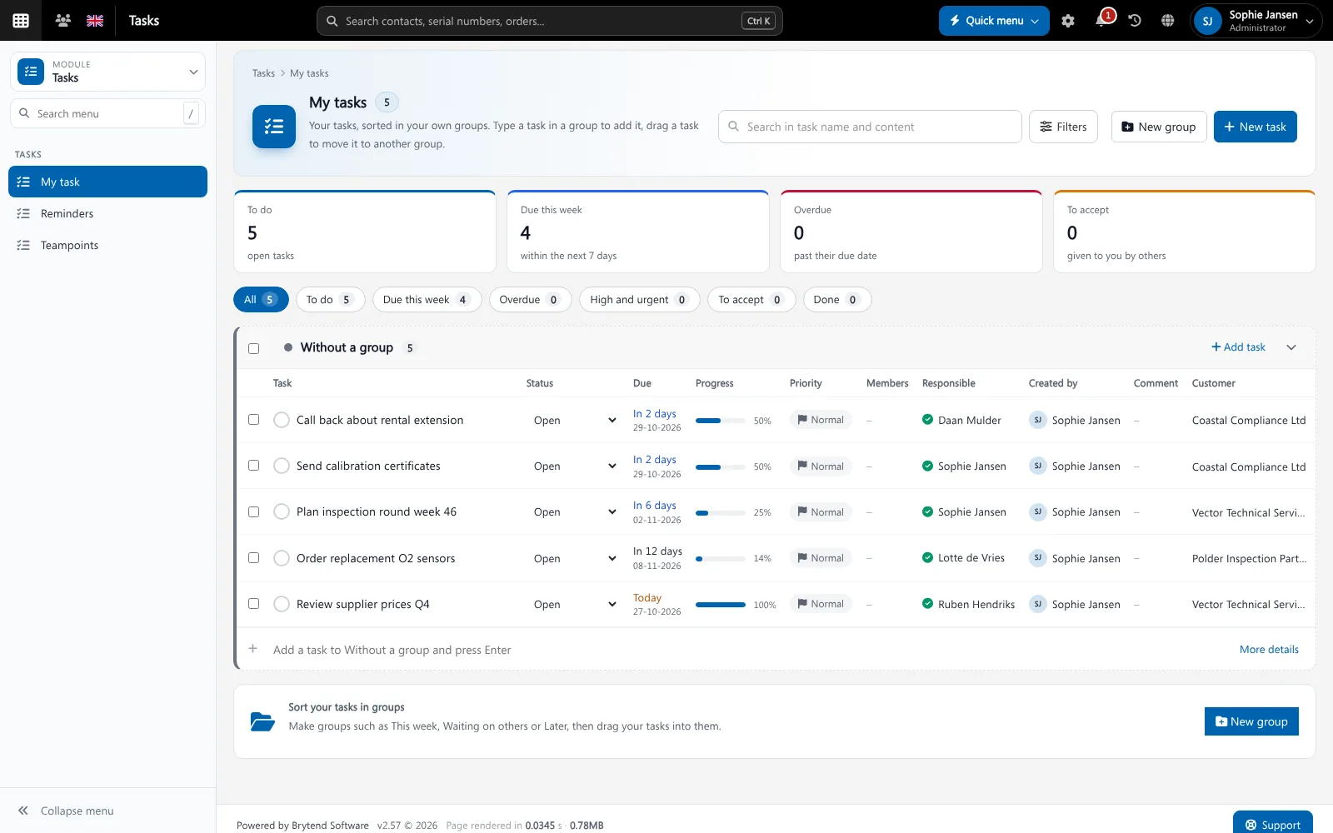This screenshot has height=833, width=1333.
Task: Mark 'Review supplier prices Q4' complete circle
Action: [x=282, y=604]
